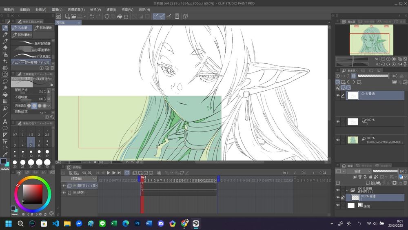Select the Lasso selection tool
Viewport: 408px width, 230px height.
coord(5,81)
